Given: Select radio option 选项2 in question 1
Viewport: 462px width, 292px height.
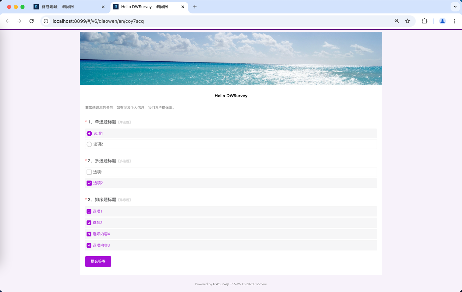Looking at the screenshot, I should point(231,144).
